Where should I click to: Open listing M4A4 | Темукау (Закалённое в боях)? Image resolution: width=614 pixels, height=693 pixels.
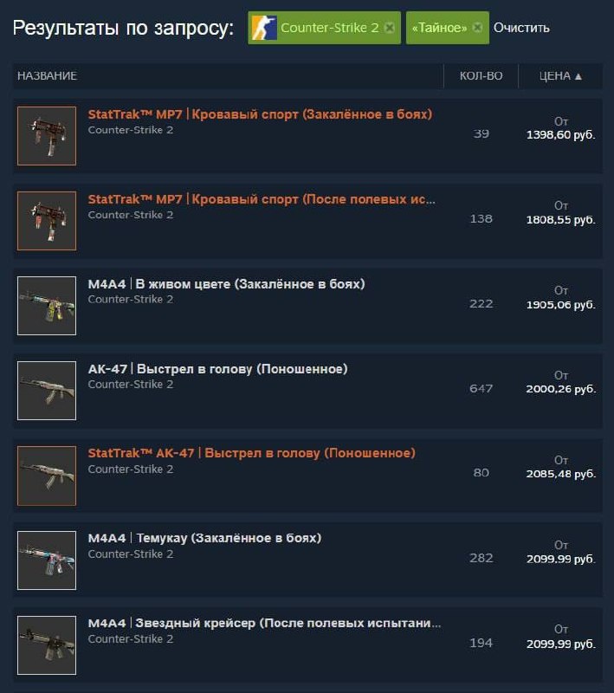click(x=204, y=538)
